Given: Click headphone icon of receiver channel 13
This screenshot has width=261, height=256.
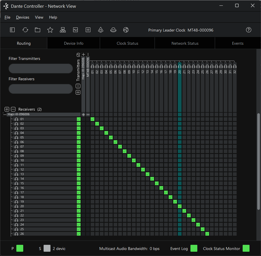Looking at the screenshot, I should pyautogui.click(x=16, y=174).
